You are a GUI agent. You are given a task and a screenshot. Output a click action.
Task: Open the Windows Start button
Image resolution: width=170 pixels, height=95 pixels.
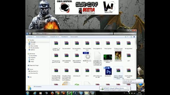(x=28, y=93)
